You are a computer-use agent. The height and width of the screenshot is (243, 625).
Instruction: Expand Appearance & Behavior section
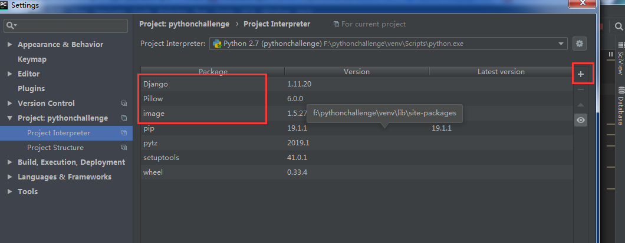[10, 45]
